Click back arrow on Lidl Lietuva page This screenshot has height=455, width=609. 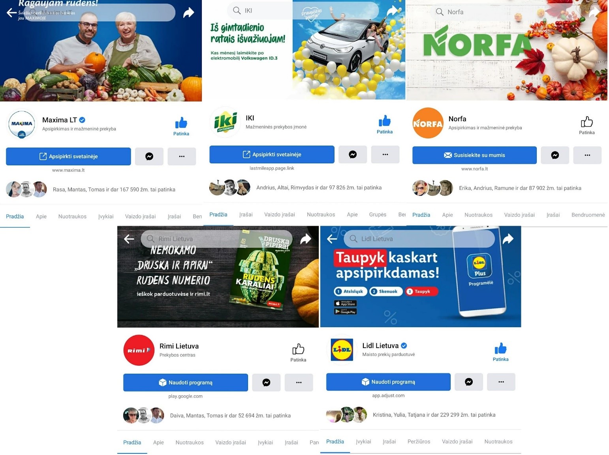(x=332, y=239)
